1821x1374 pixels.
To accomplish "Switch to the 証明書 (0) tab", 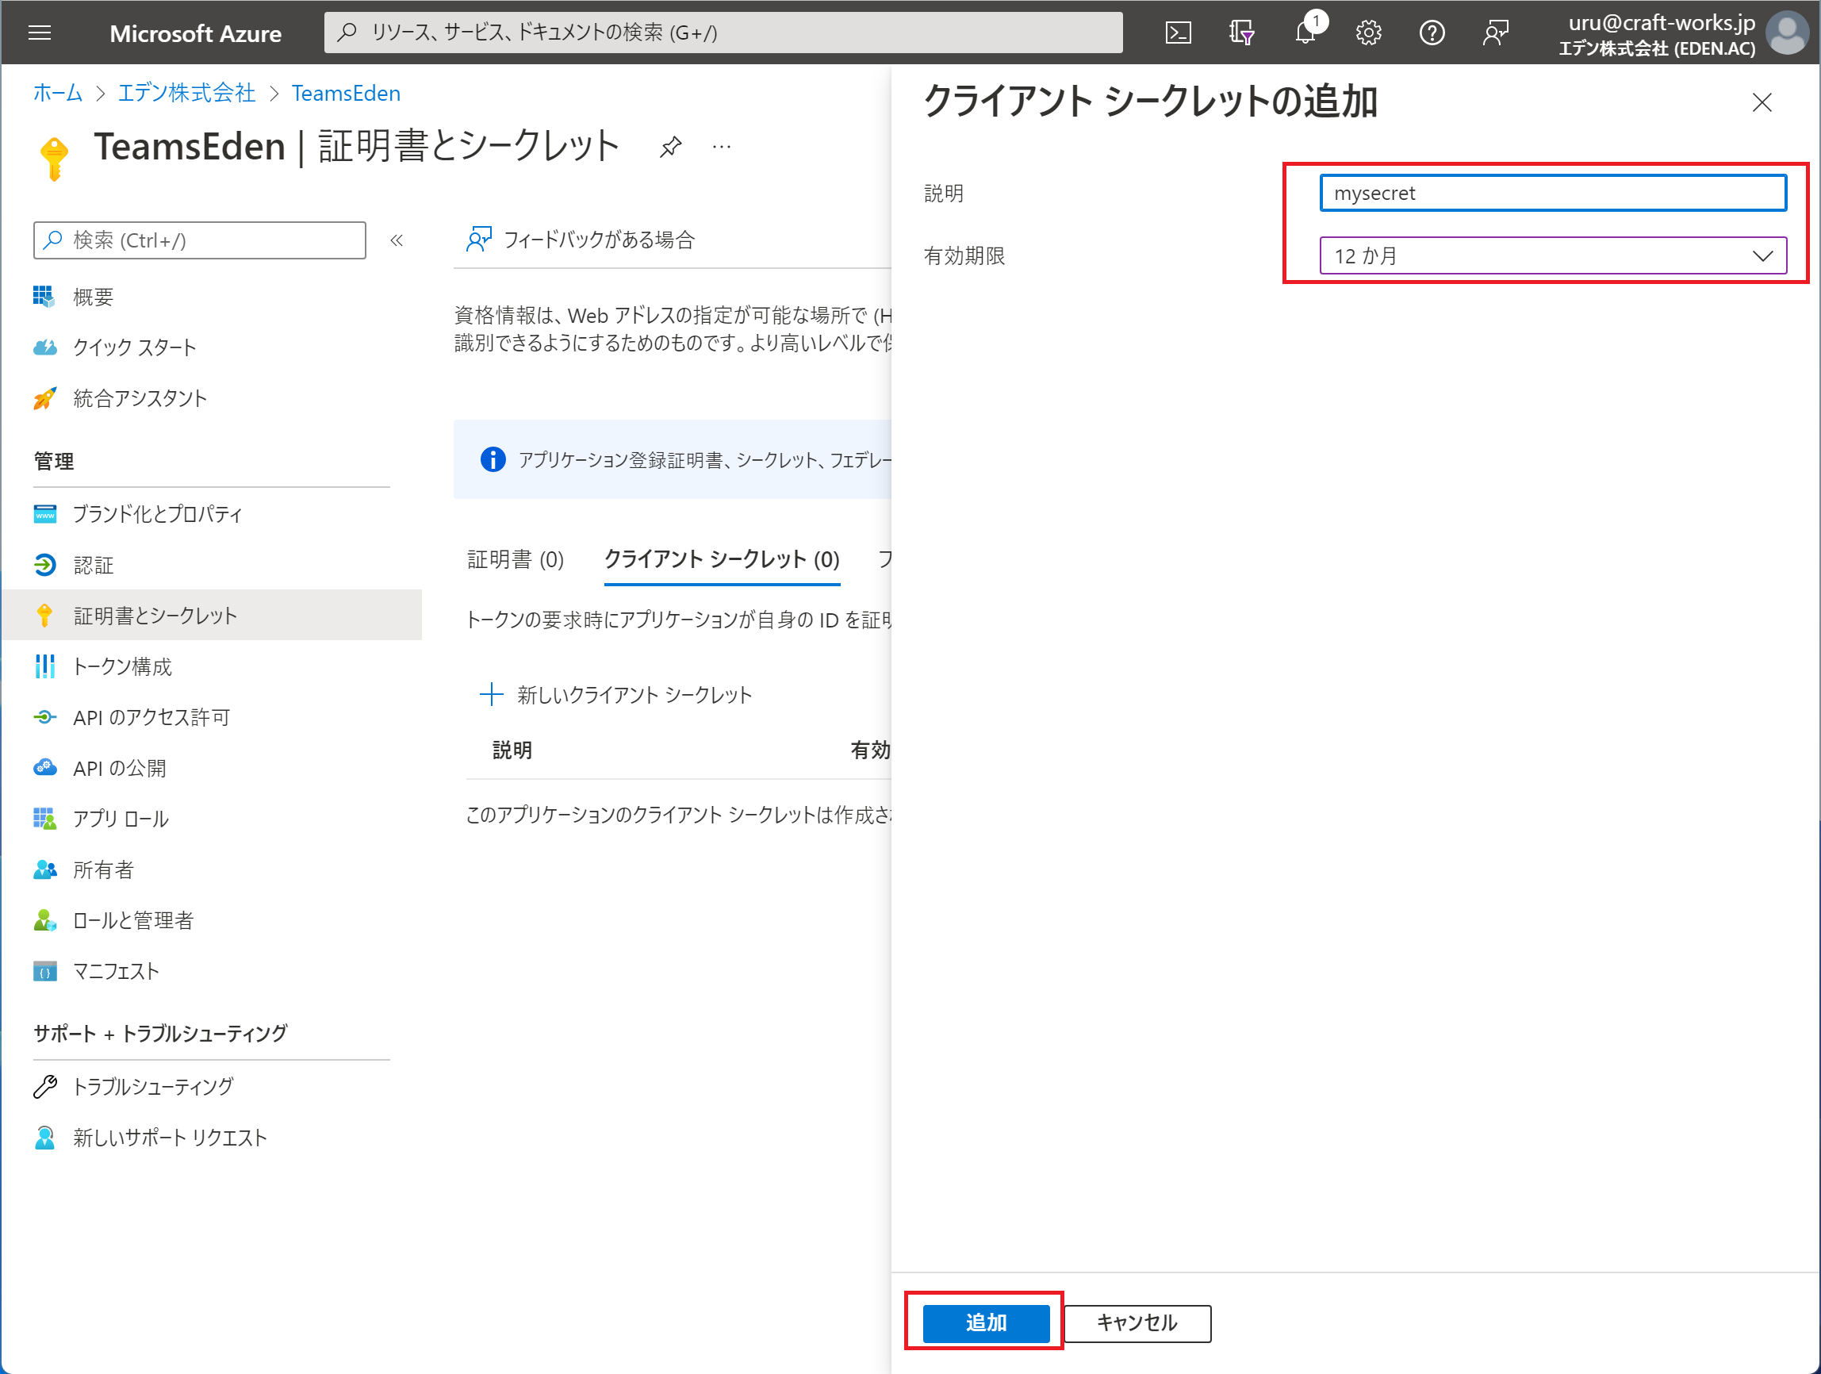I will [516, 560].
